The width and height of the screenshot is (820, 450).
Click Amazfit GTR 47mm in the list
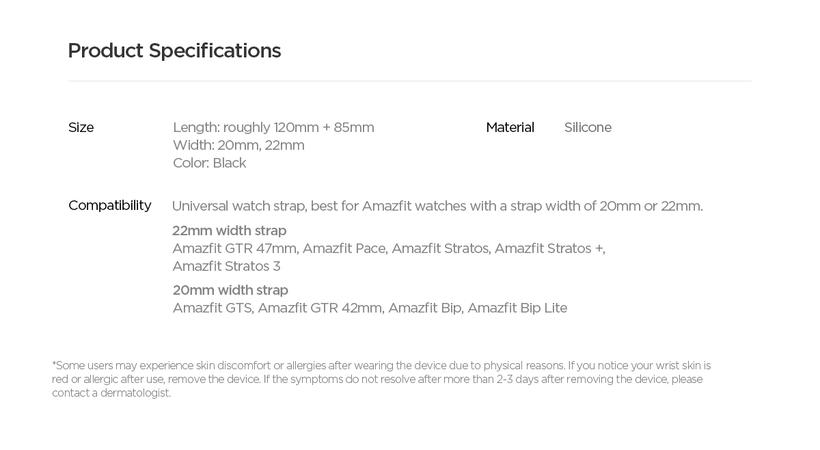[234, 248]
